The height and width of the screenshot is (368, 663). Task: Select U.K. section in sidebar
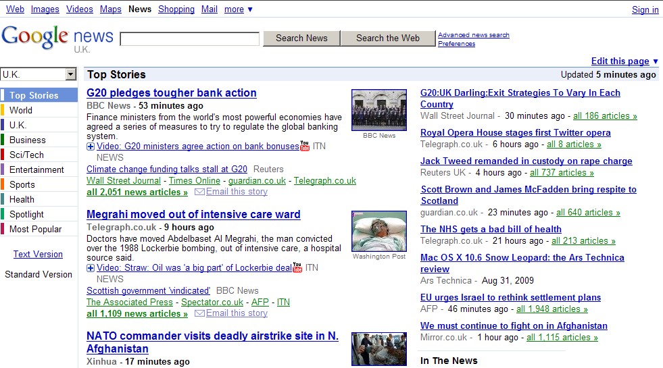(39, 125)
